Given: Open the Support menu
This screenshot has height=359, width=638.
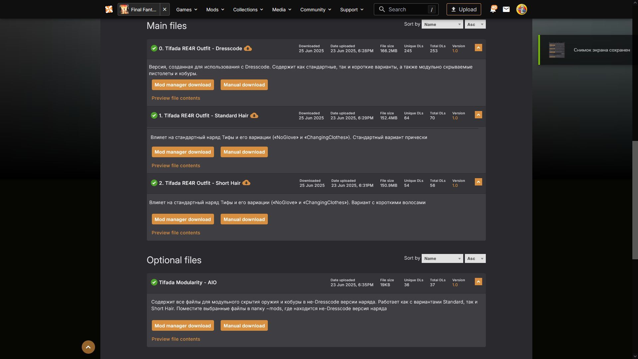Looking at the screenshot, I should point(352,9).
